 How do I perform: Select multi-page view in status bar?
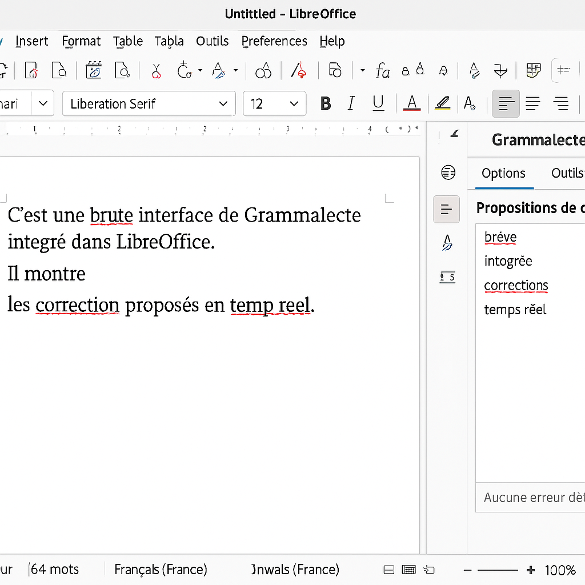coord(409,570)
